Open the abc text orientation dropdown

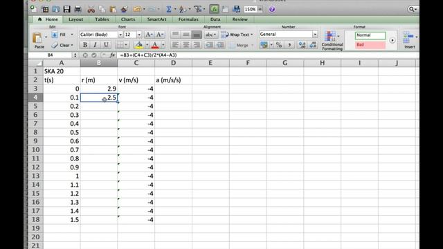point(210,35)
